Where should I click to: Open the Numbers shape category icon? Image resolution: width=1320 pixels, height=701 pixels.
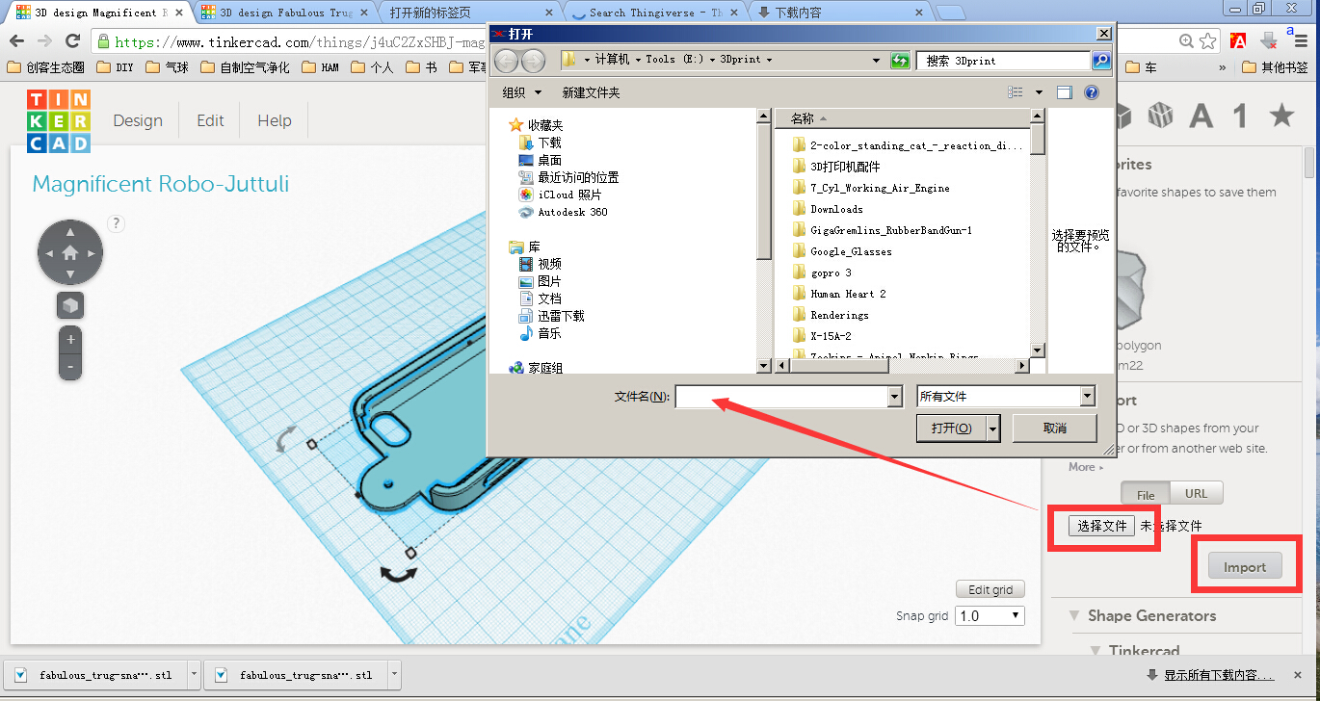[1241, 117]
